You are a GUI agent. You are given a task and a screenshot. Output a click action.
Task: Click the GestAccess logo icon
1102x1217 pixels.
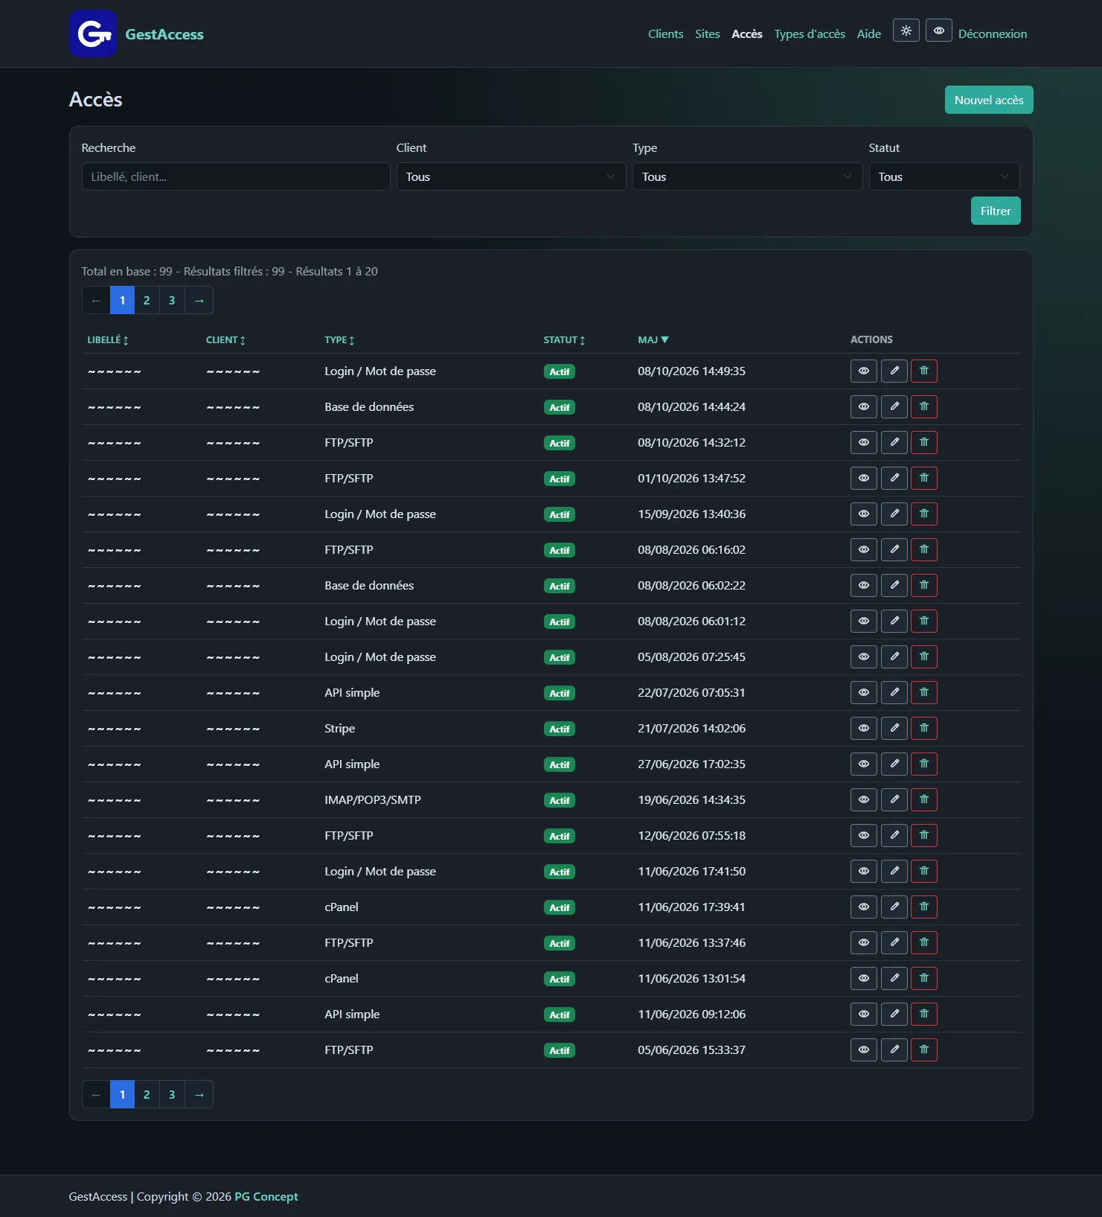click(93, 34)
